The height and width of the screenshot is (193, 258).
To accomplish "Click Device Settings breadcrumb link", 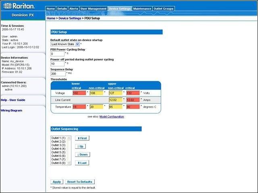I will tap(70, 18).
